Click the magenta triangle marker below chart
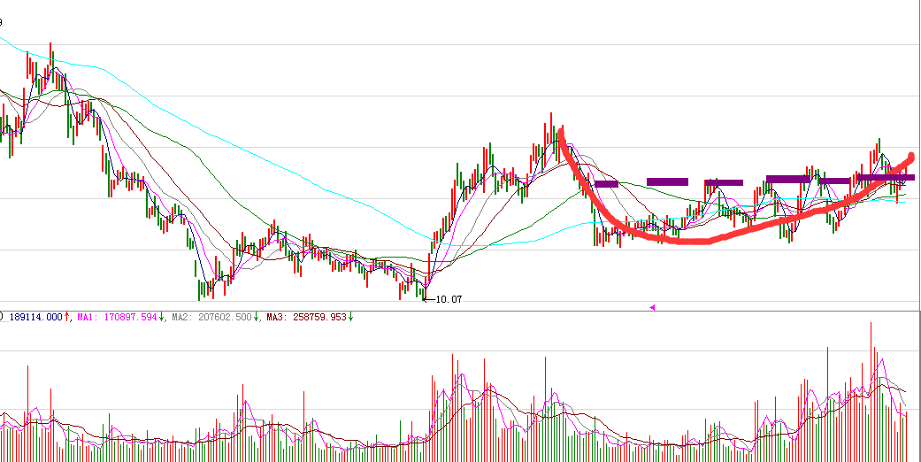Viewport: 921px width, 462px height. 651,307
